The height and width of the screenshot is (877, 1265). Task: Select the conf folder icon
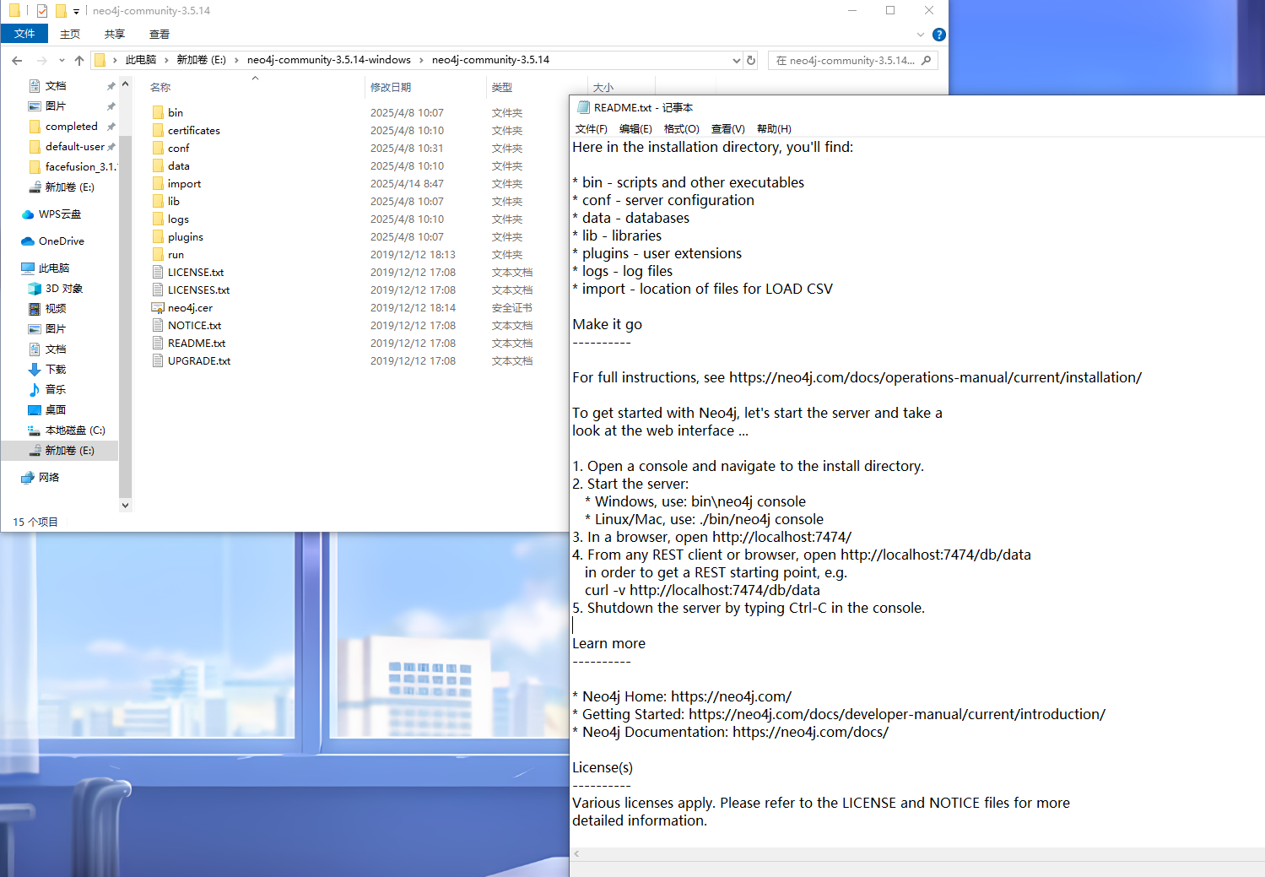(x=158, y=148)
